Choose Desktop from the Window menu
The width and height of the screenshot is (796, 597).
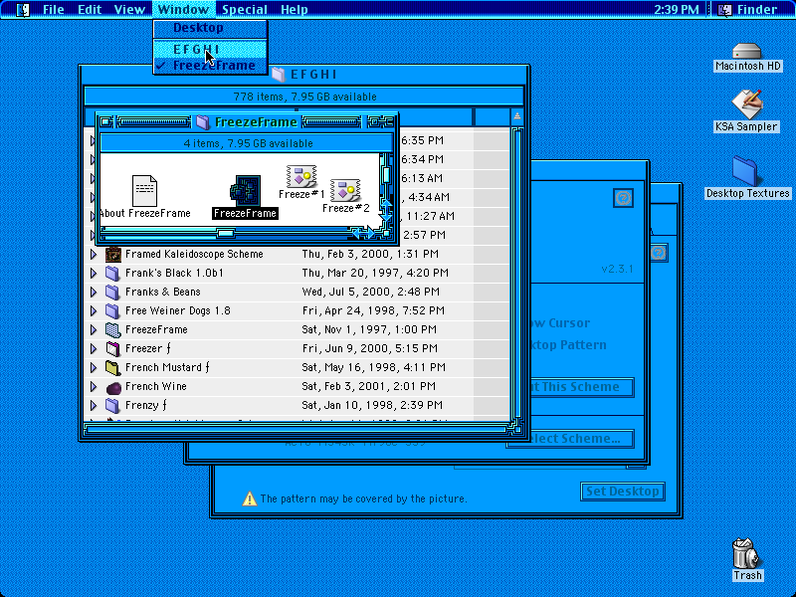(210, 28)
